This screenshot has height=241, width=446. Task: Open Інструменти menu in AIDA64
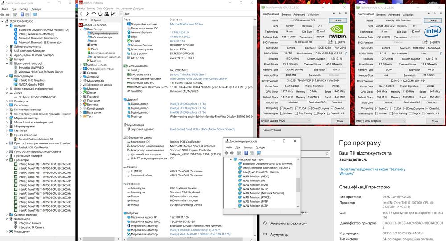tap(124, 8)
